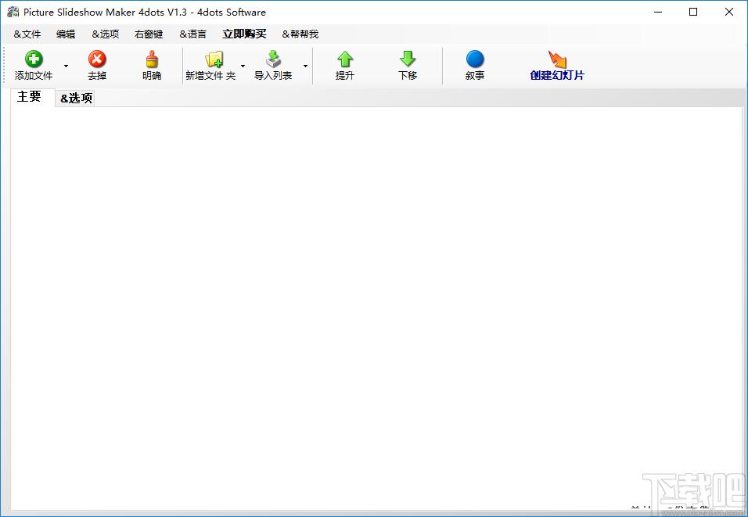The image size is (748, 517).
Task: Click the blue 叙事 narration icon
Action: 475,59
